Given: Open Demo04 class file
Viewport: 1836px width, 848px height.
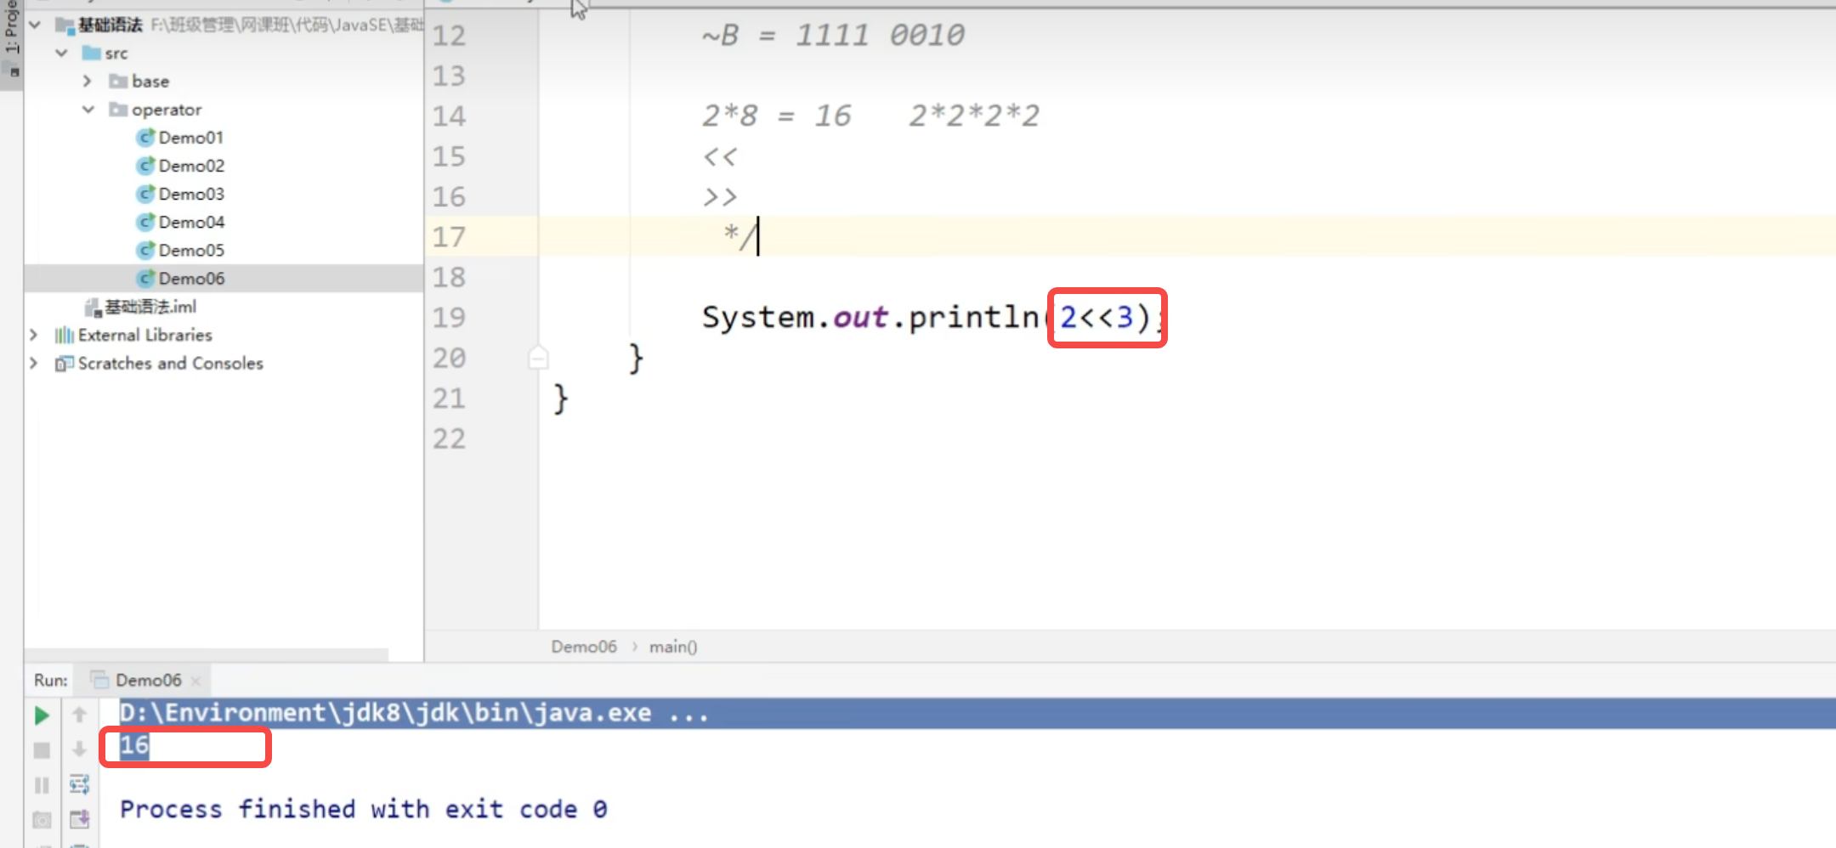Looking at the screenshot, I should [191, 222].
